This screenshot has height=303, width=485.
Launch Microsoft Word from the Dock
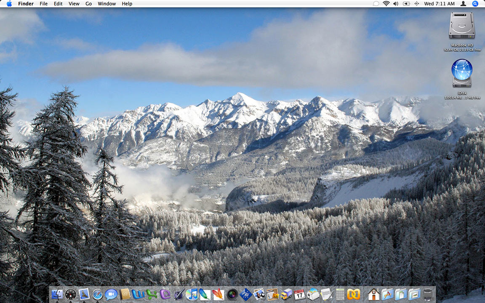coord(138,294)
